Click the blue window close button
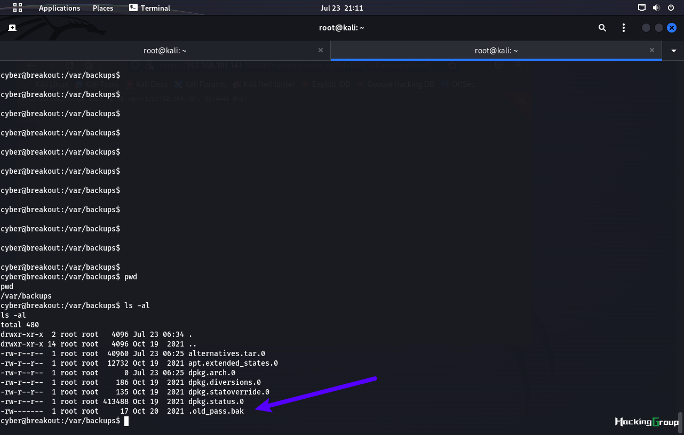Viewport: 684px width, 435px height. coord(672,28)
